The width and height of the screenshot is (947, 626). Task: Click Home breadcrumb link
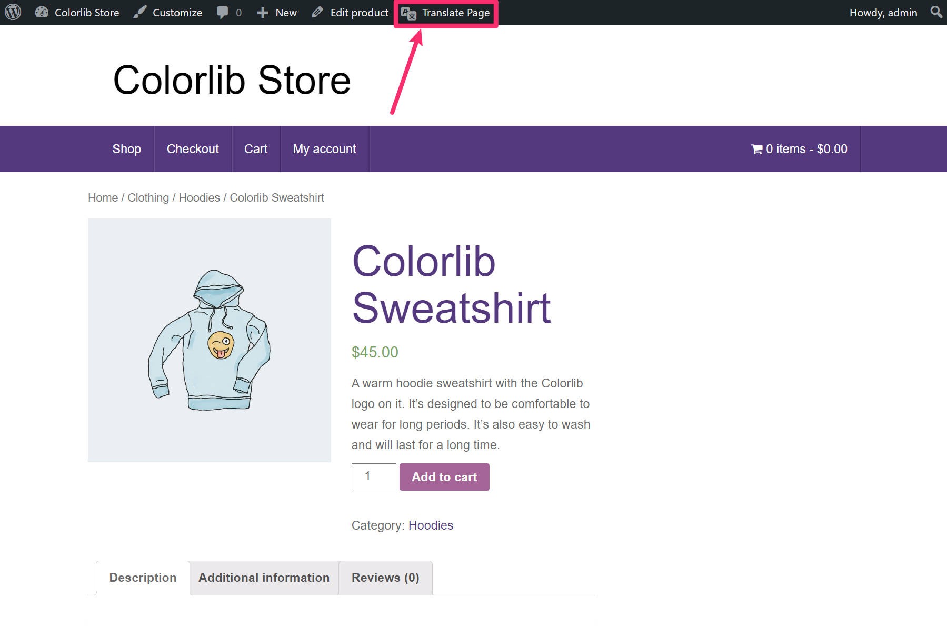click(103, 197)
